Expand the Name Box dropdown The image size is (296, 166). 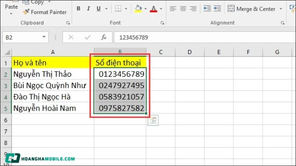point(44,37)
